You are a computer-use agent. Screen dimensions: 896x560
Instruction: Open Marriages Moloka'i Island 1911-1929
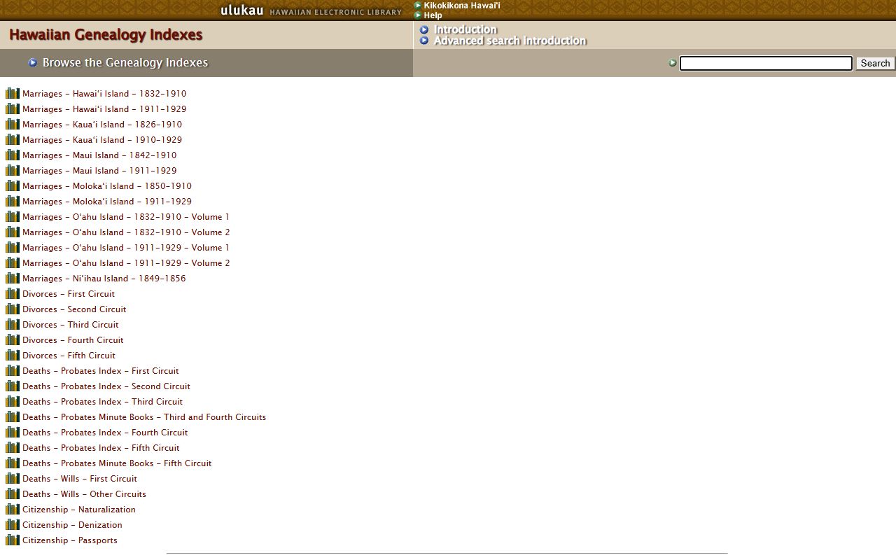[107, 201]
